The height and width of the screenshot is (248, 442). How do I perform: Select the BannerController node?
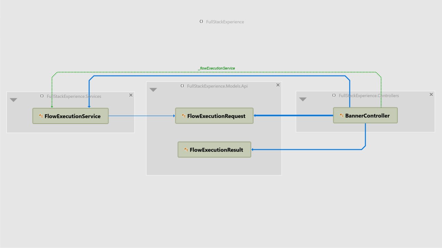tap(365, 115)
